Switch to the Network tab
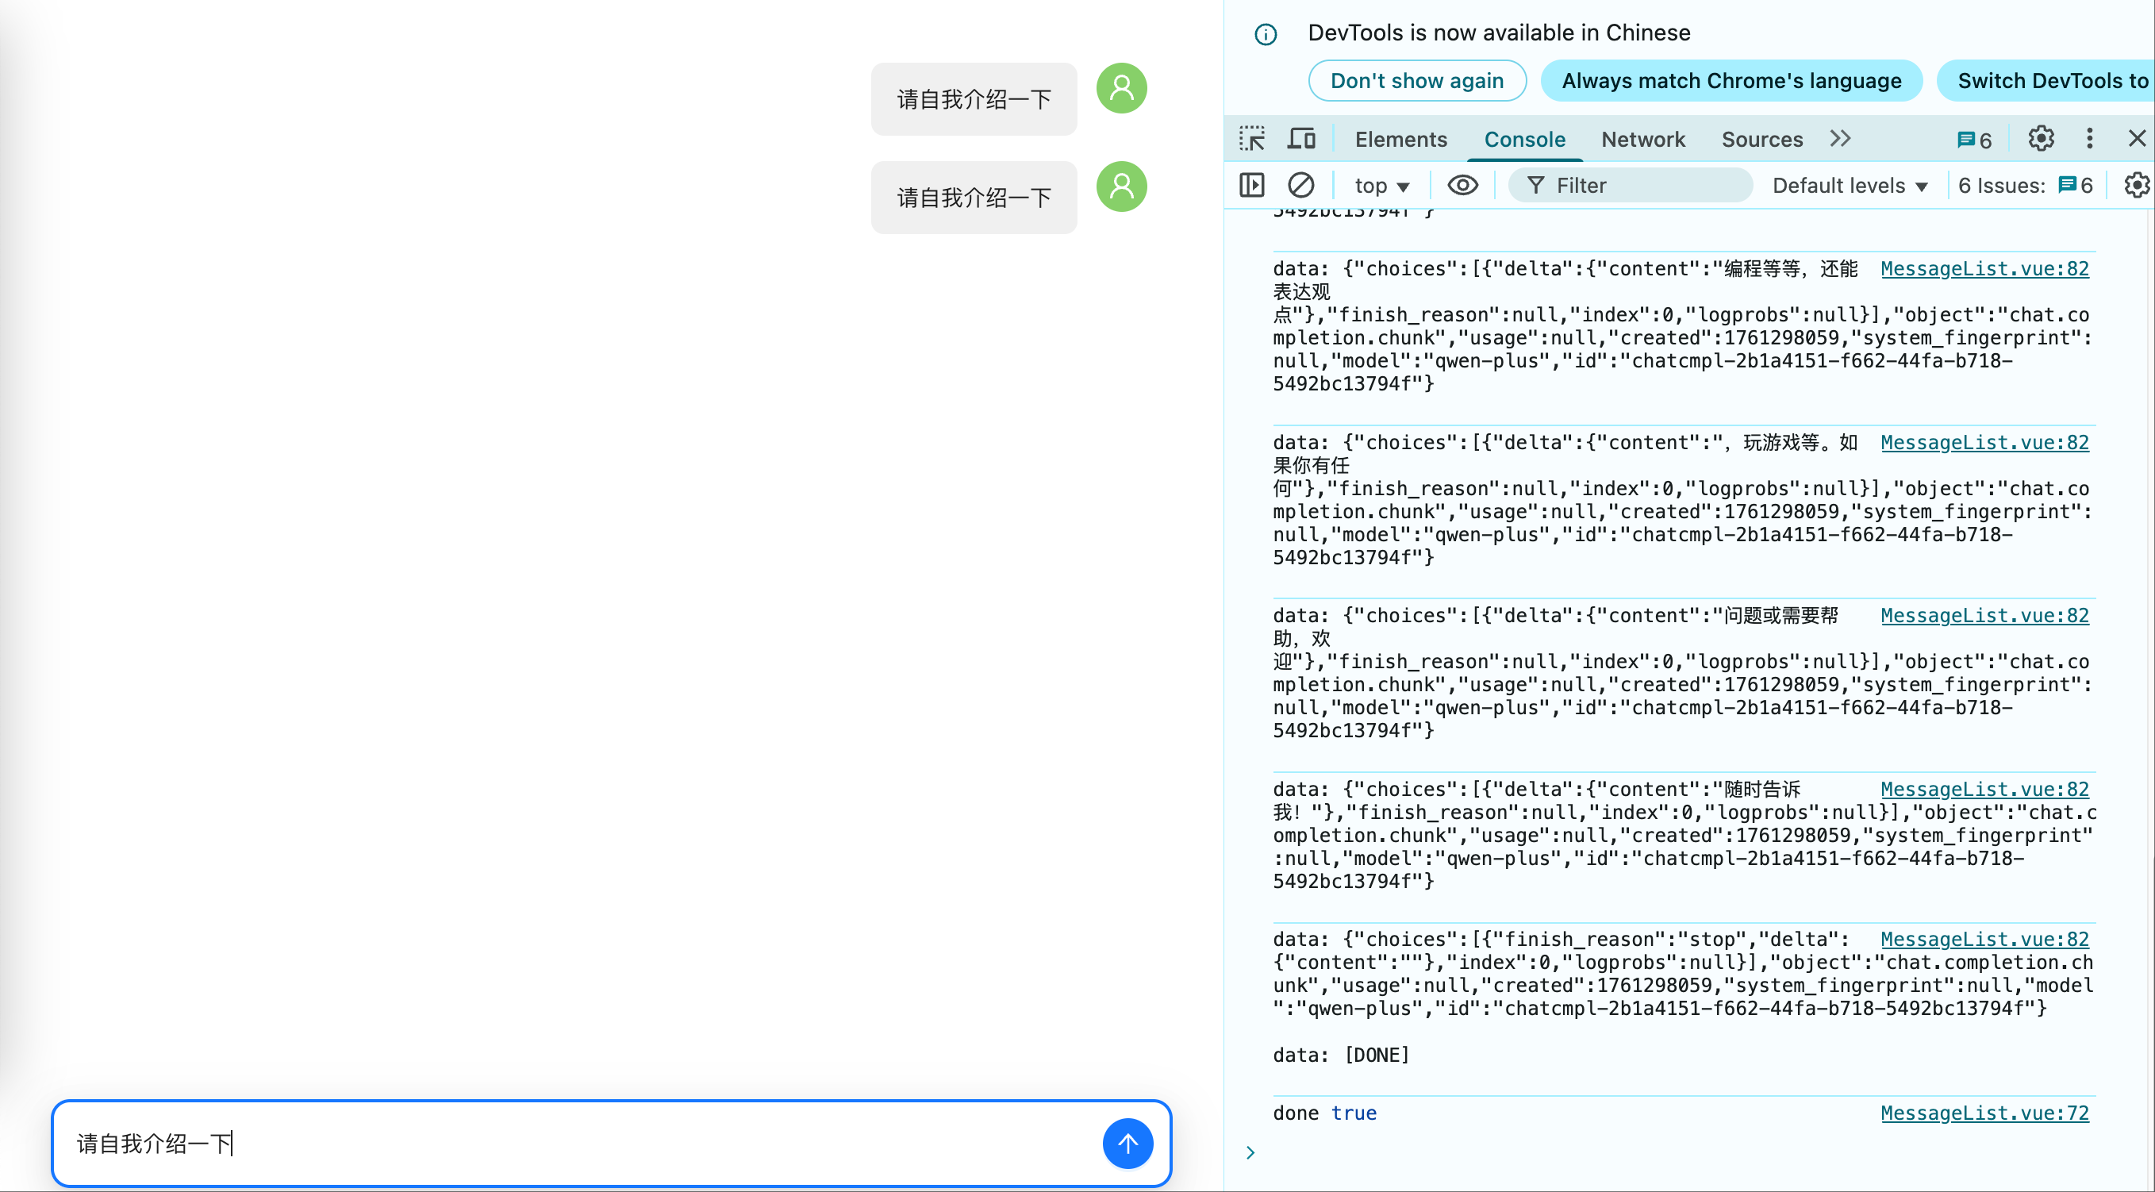Screen dimensions: 2155x1192 (1642, 140)
